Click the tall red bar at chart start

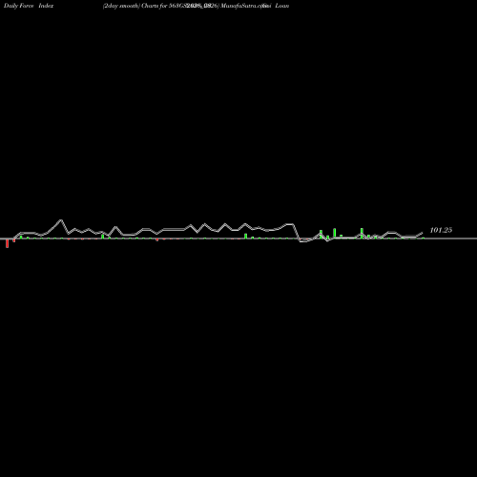(x=8, y=243)
